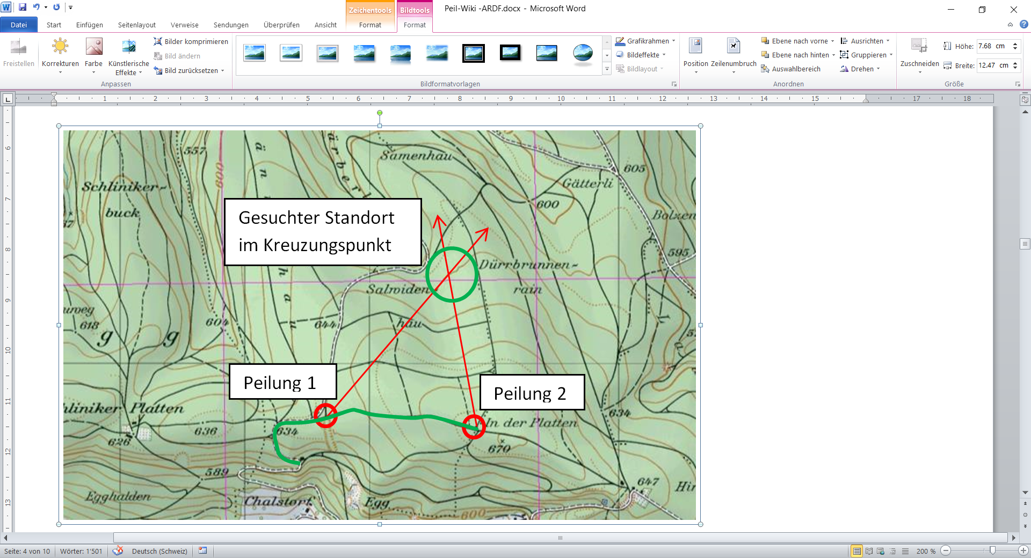Click the zoom slider handle

coord(992,550)
